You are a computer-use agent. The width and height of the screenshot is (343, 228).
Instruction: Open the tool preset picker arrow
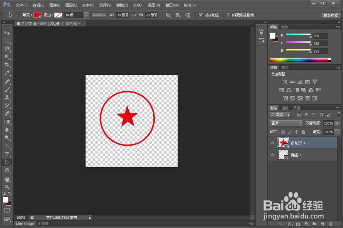17,15
